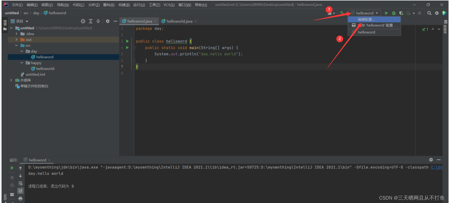Image resolution: width=449 pixels, height=203 pixels.
Task: Expand all nodes in project panel
Action: click(x=91, y=21)
